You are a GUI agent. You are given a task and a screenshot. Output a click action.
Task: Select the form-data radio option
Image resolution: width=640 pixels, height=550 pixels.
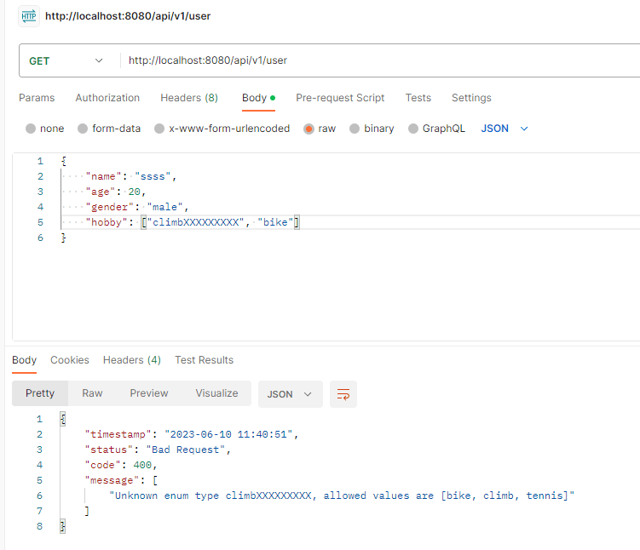coord(83,129)
